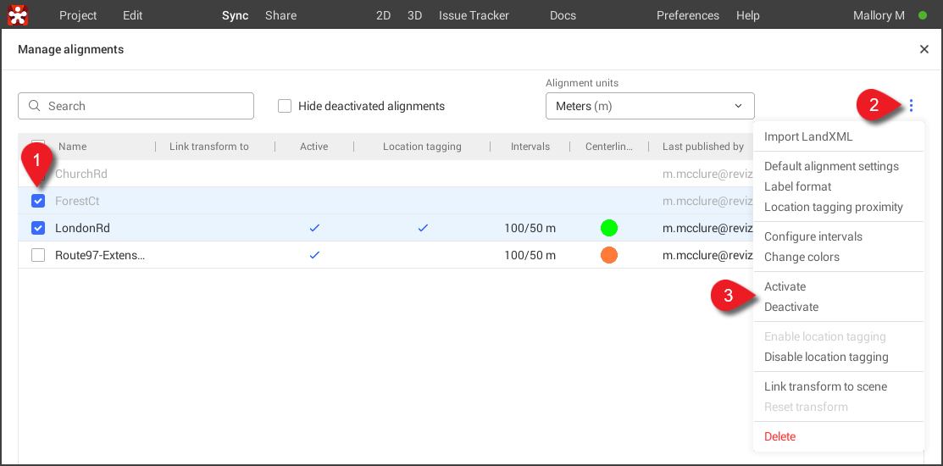Click Delete in the options menu
Image resolution: width=943 pixels, height=466 pixels.
tap(779, 436)
